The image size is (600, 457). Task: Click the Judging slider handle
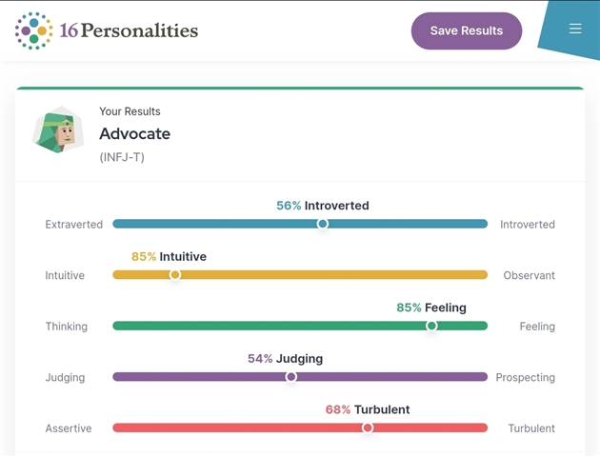[x=291, y=377]
